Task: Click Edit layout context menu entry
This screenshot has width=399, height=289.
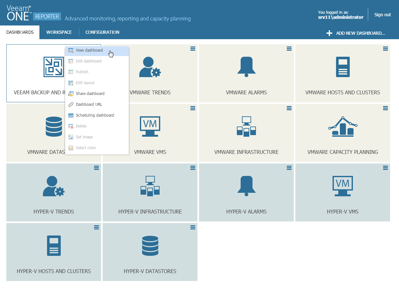Action: tap(97, 83)
